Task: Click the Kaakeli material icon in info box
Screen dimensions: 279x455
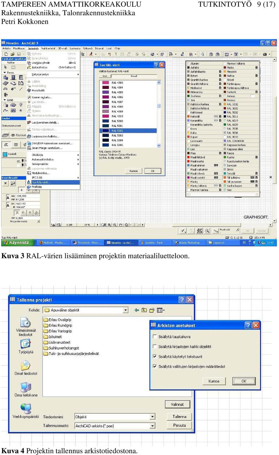Action: point(5,154)
